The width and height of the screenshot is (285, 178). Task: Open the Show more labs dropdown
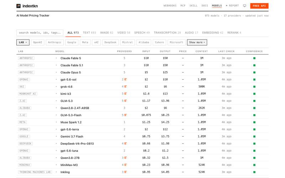point(197,42)
